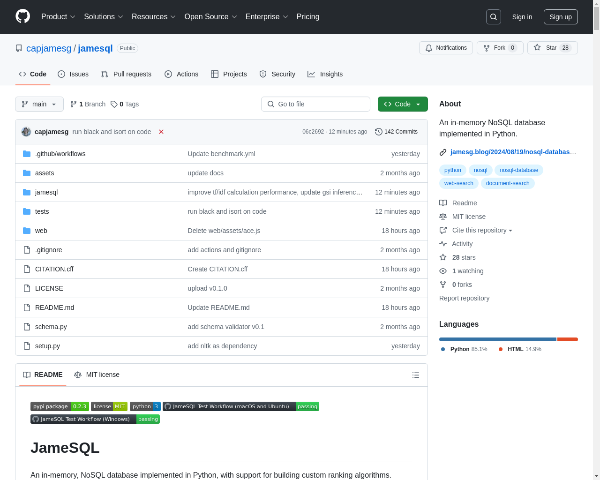This screenshot has width=600, height=480.
Task: Click the python topic tag
Action: click(x=453, y=170)
